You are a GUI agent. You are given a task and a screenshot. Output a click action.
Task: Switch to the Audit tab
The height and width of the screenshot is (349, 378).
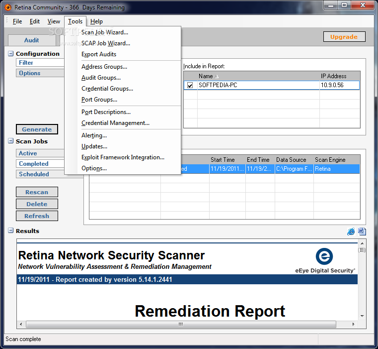(x=32, y=40)
